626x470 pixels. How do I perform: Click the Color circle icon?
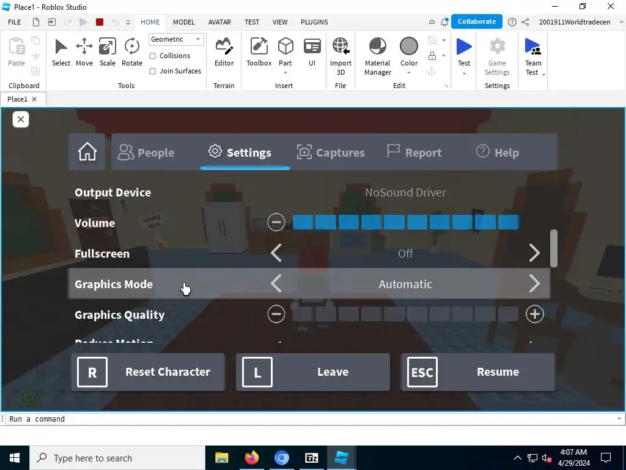pyautogui.click(x=409, y=47)
